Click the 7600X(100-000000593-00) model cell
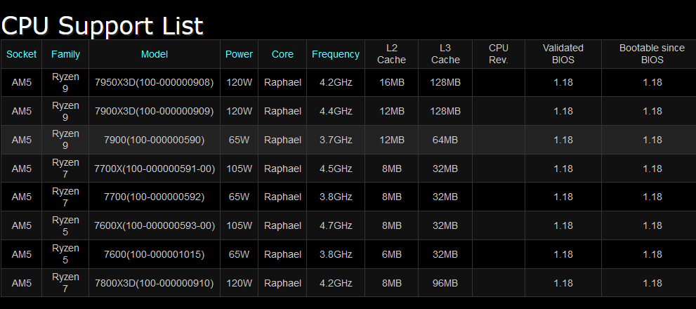Viewport: 696px width, 309px height. click(155, 225)
